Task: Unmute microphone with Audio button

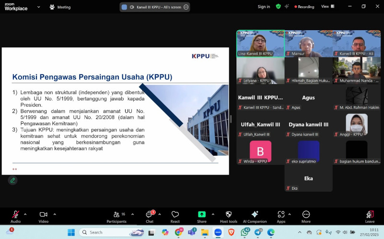Action: click(15, 217)
